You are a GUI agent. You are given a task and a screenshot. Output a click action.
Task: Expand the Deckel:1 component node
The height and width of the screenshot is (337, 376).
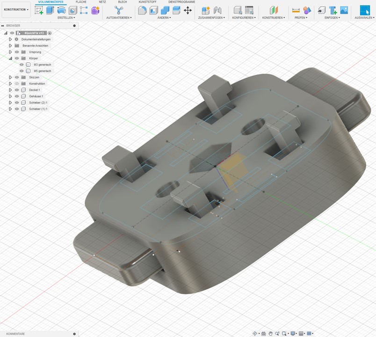(10, 90)
